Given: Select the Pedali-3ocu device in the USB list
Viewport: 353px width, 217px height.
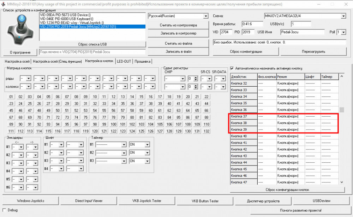Looking at the screenshot, I should [92, 27].
